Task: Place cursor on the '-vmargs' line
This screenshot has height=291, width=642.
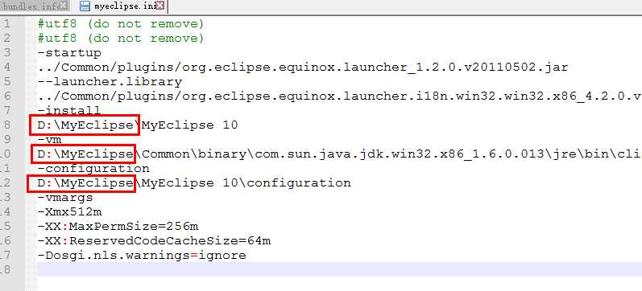Action: (x=65, y=198)
